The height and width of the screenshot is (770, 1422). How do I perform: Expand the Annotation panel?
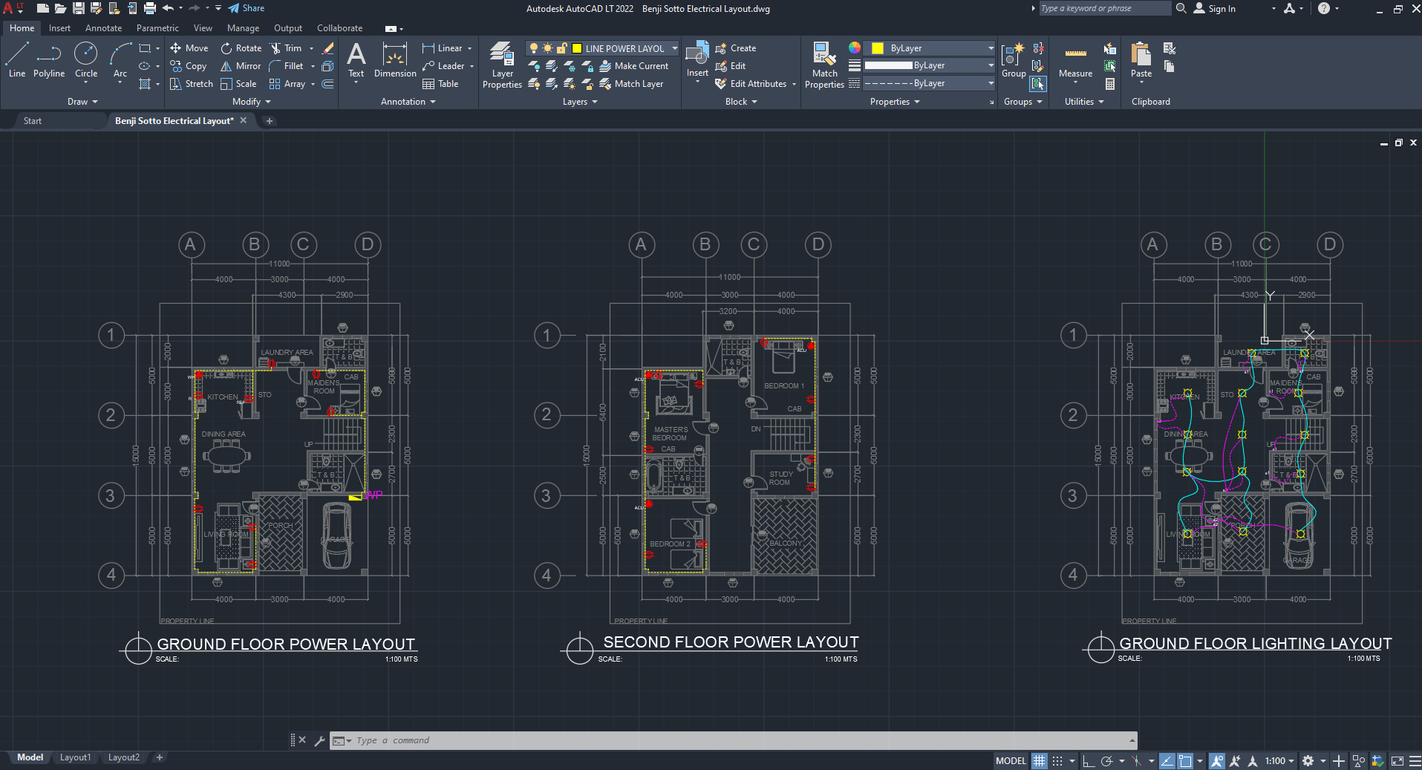click(x=408, y=102)
